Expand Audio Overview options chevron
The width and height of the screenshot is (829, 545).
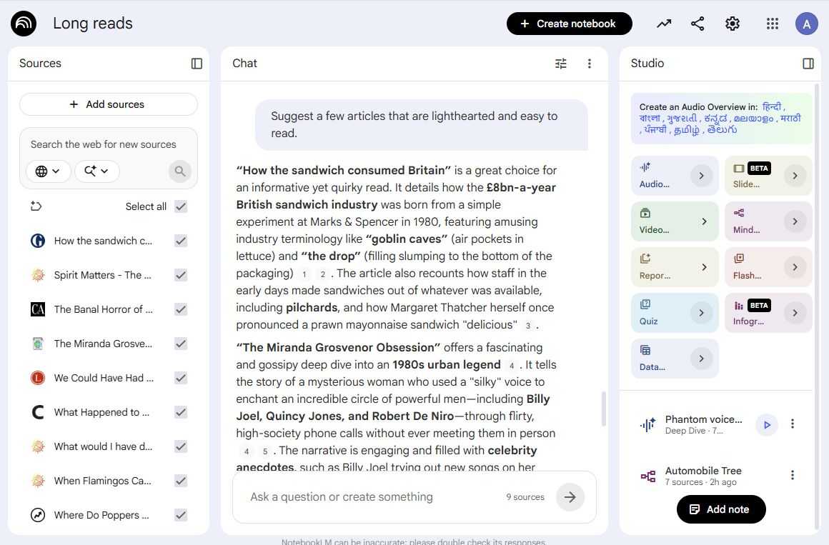click(x=701, y=176)
